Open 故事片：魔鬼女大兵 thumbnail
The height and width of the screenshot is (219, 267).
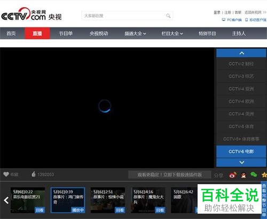(x=148, y=200)
